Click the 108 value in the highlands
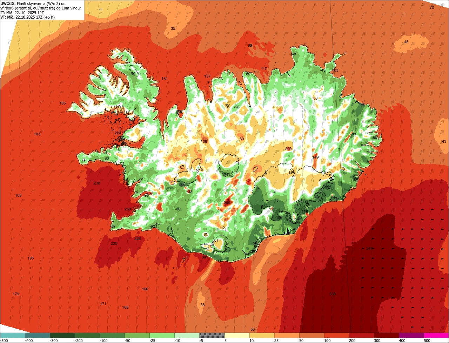This screenshot has width=449, height=343. (204, 141)
